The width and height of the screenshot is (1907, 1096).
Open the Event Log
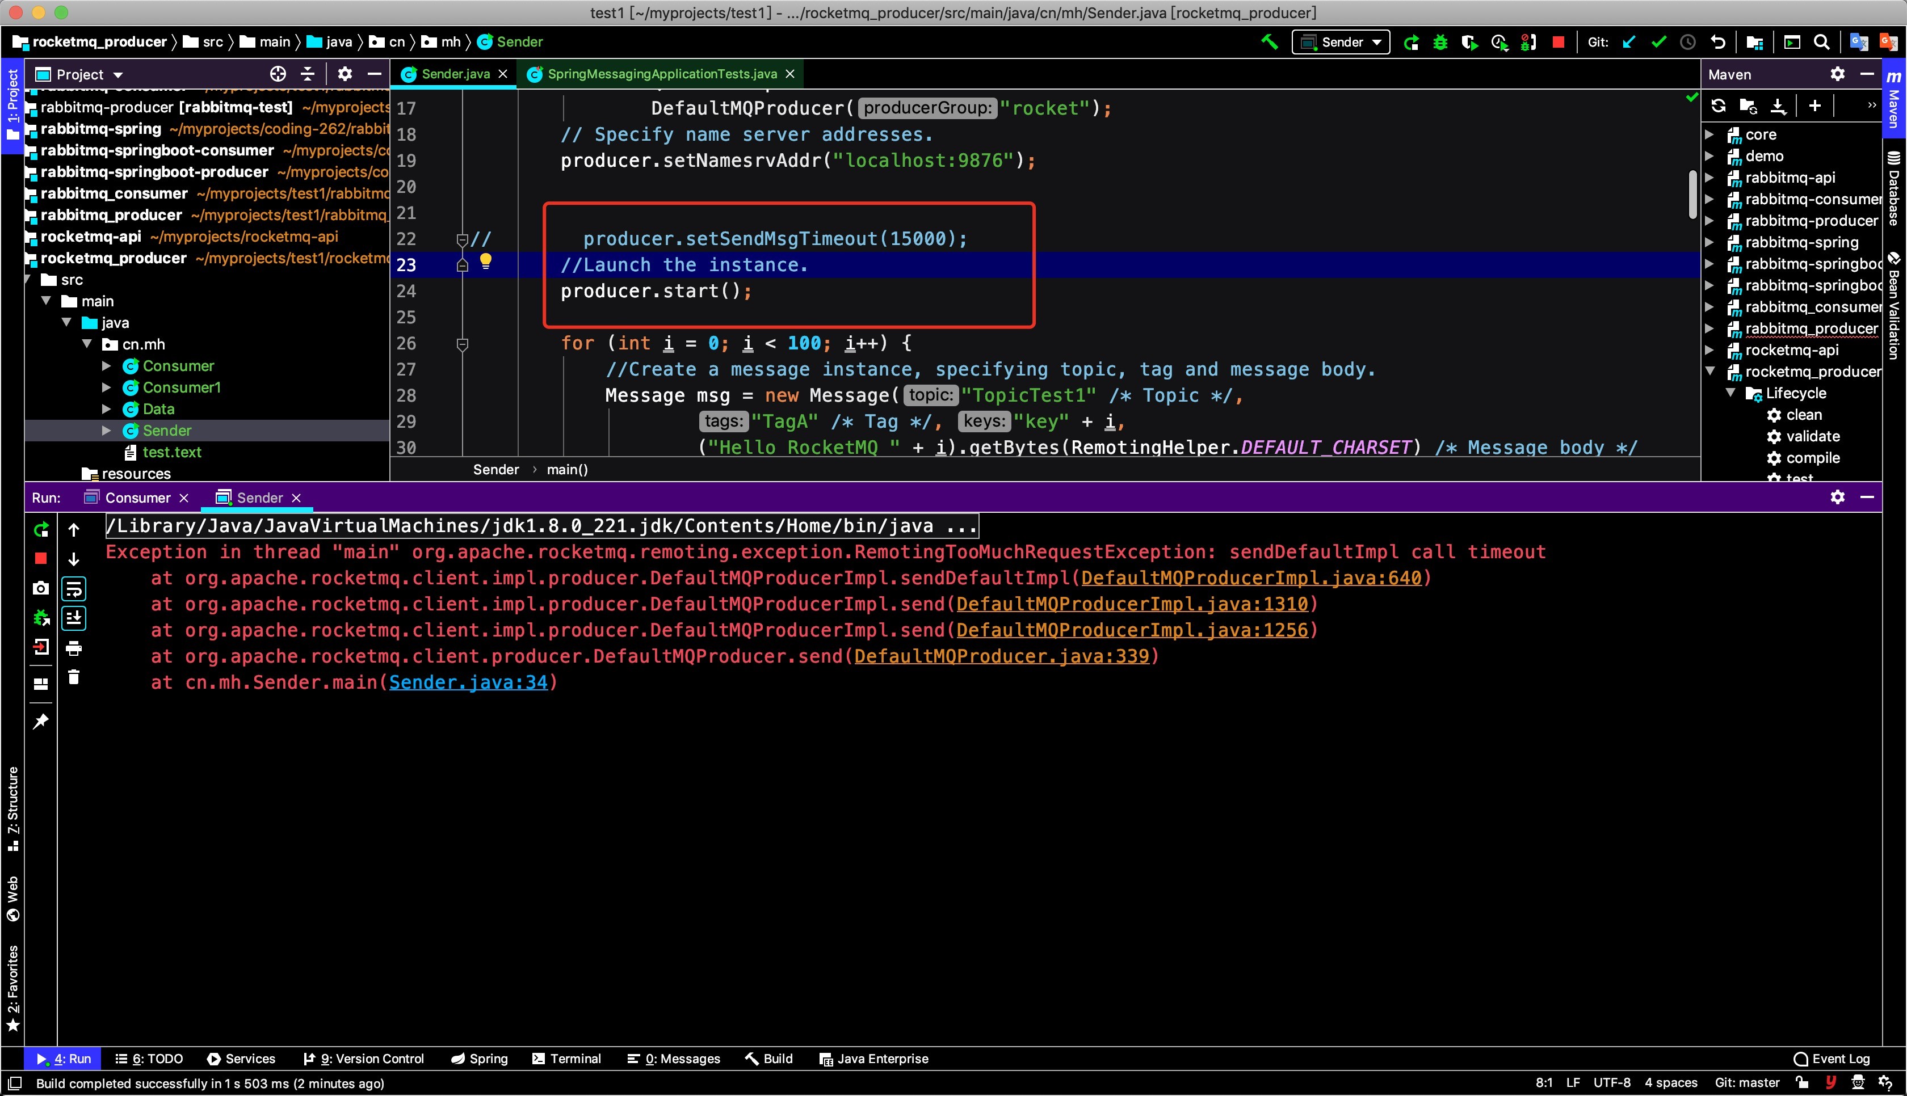pyautogui.click(x=1832, y=1059)
